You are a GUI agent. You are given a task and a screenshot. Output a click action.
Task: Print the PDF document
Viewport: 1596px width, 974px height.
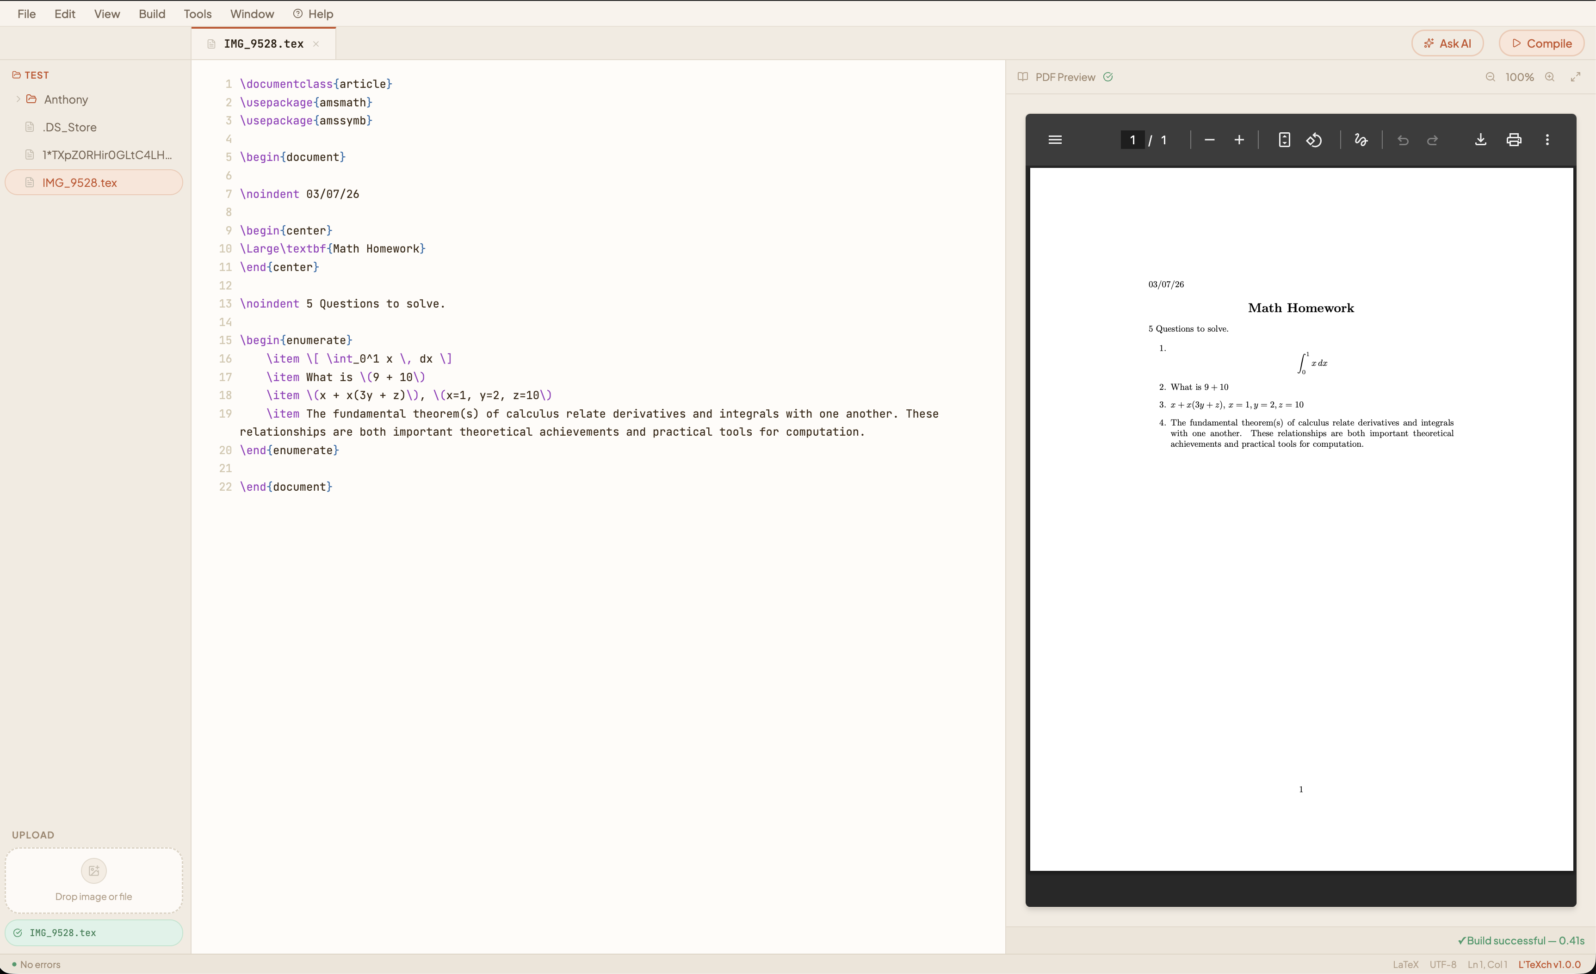[x=1513, y=140]
